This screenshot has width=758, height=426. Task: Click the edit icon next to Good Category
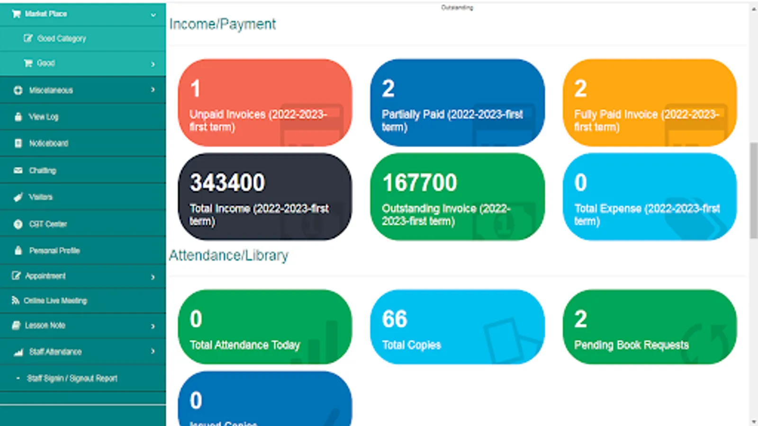pyautogui.click(x=28, y=38)
